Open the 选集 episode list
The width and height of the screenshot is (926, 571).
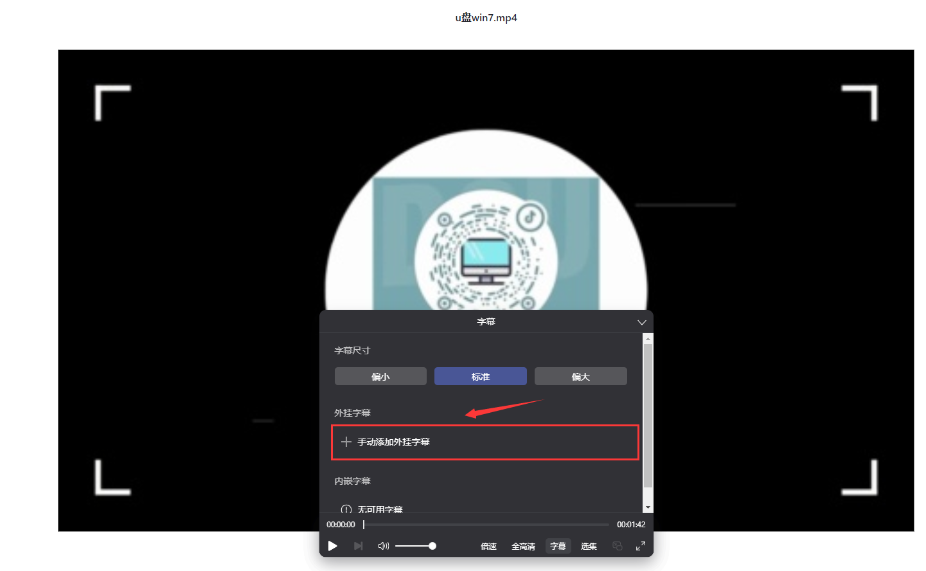[x=589, y=546]
